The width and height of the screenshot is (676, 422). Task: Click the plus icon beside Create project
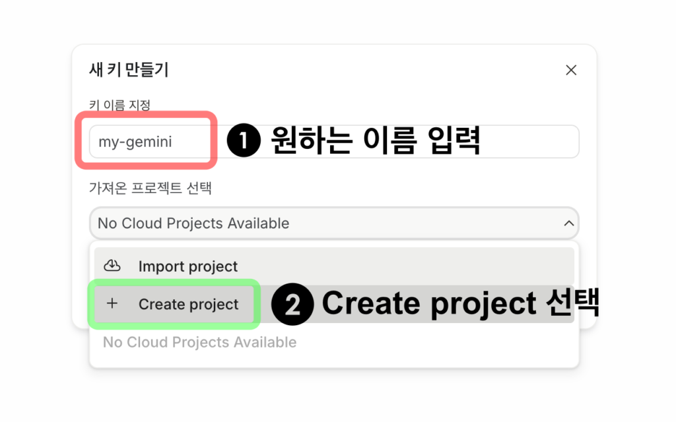tap(112, 304)
